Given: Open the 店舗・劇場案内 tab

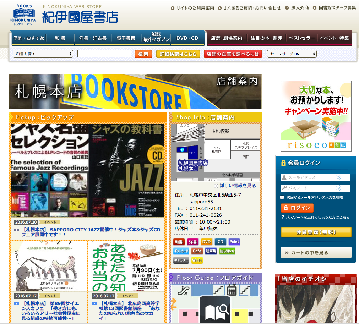Looking at the screenshot, I should click(x=227, y=38).
